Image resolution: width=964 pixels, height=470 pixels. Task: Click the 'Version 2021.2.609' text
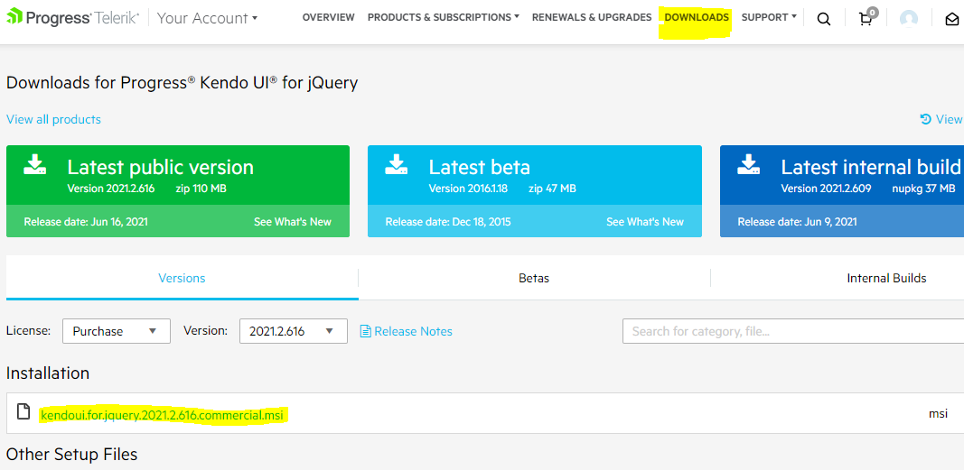[x=827, y=189]
